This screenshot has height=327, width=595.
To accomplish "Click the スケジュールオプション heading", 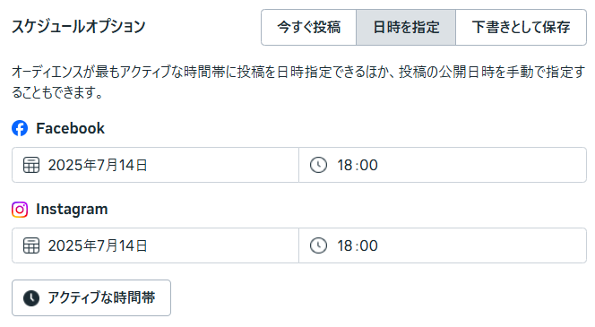I will pos(79,27).
